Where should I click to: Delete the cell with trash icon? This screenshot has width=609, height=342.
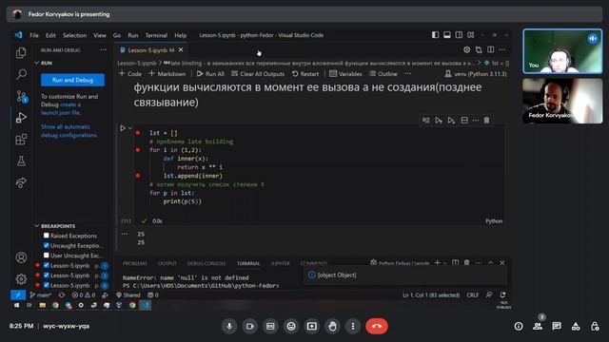pyautogui.click(x=486, y=121)
